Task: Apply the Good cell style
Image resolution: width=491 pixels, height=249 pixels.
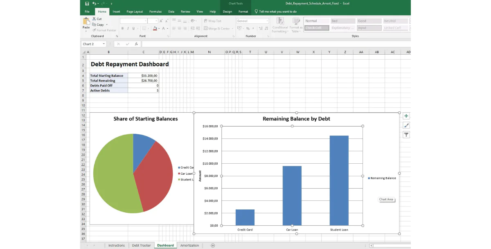Action: (x=369, y=20)
